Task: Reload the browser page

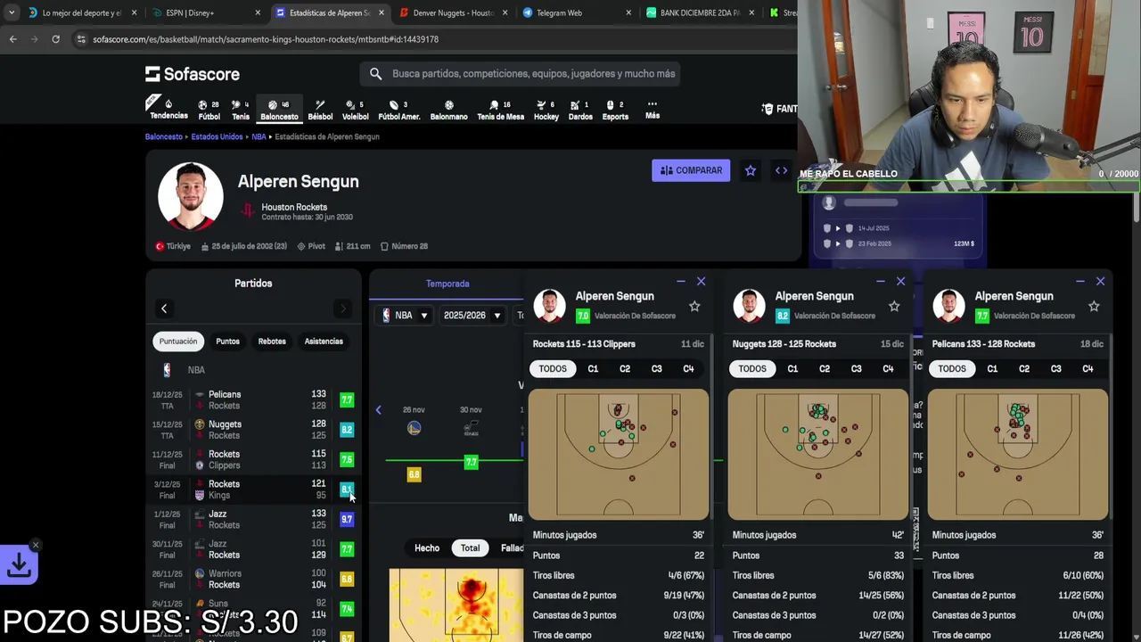Action: click(x=55, y=39)
